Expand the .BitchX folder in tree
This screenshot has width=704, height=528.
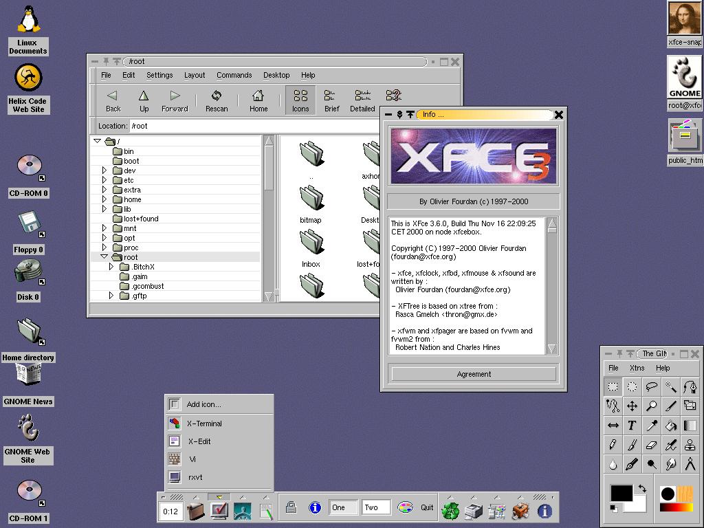pyautogui.click(x=111, y=266)
